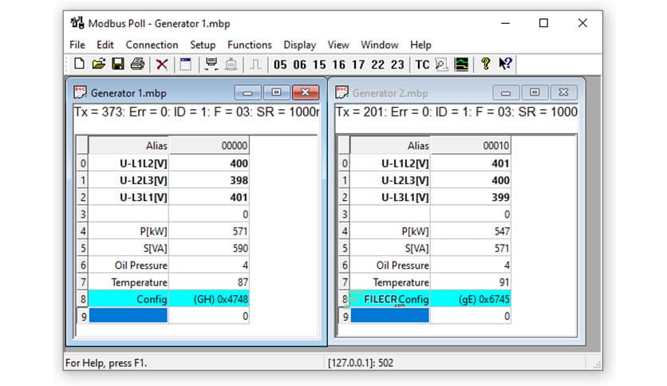The width and height of the screenshot is (667, 386).
Task: Select function code 23 in toolbar
Action: pos(397,65)
